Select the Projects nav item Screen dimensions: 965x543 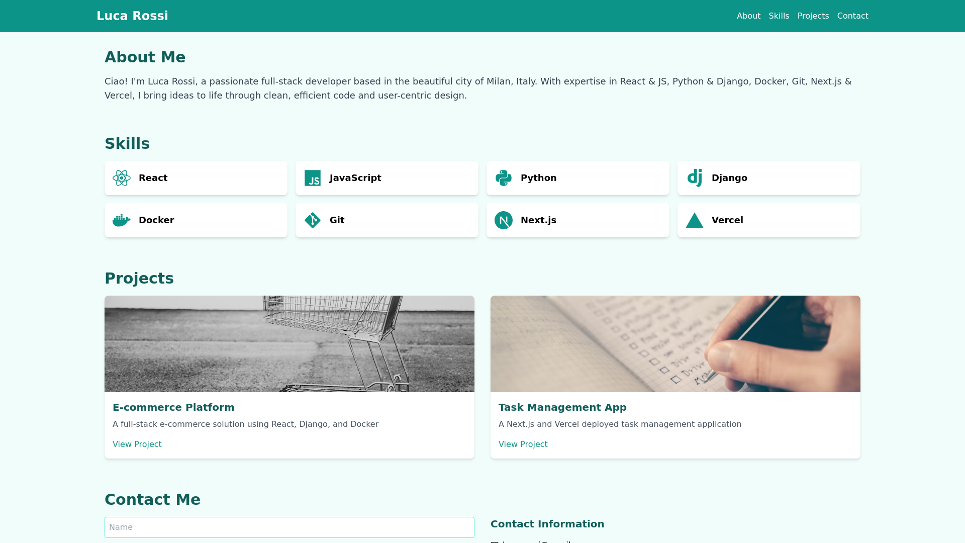click(813, 16)
